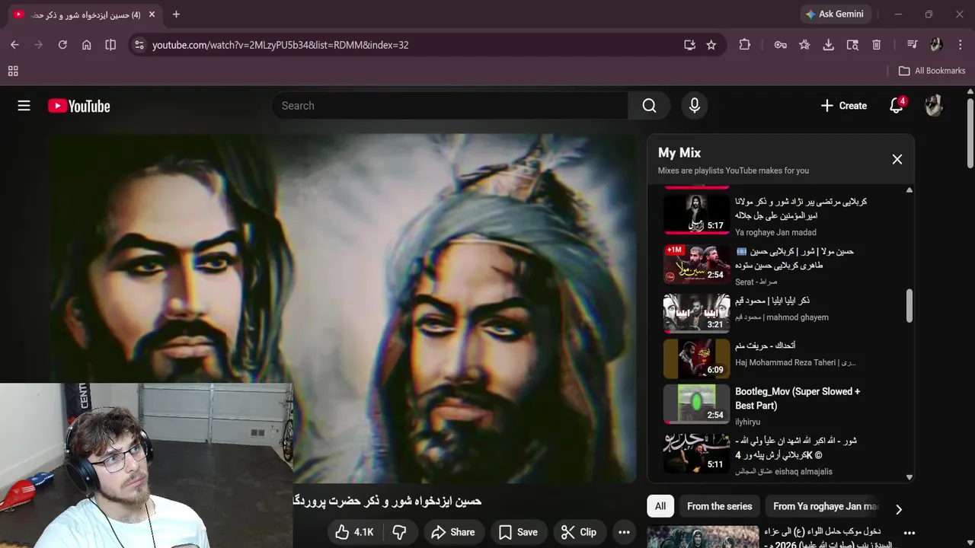Click the trash can extension icon
The width and height of the screenshot is (975, 548).
click(876, 45)
